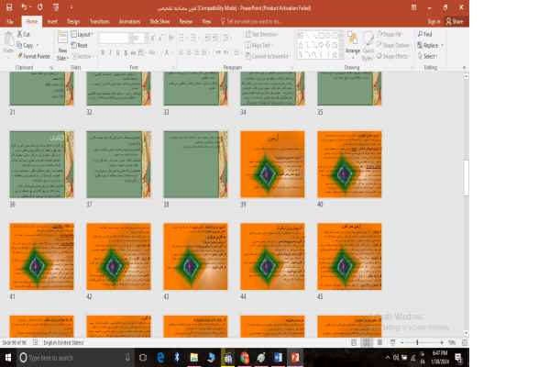Click the Find command in the Editing group
The height and width of the screenshot is (367, 550).
426,34
